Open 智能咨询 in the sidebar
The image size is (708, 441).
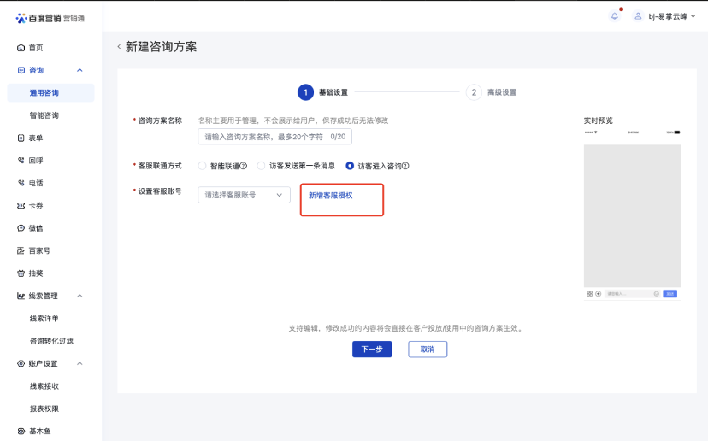44,115
